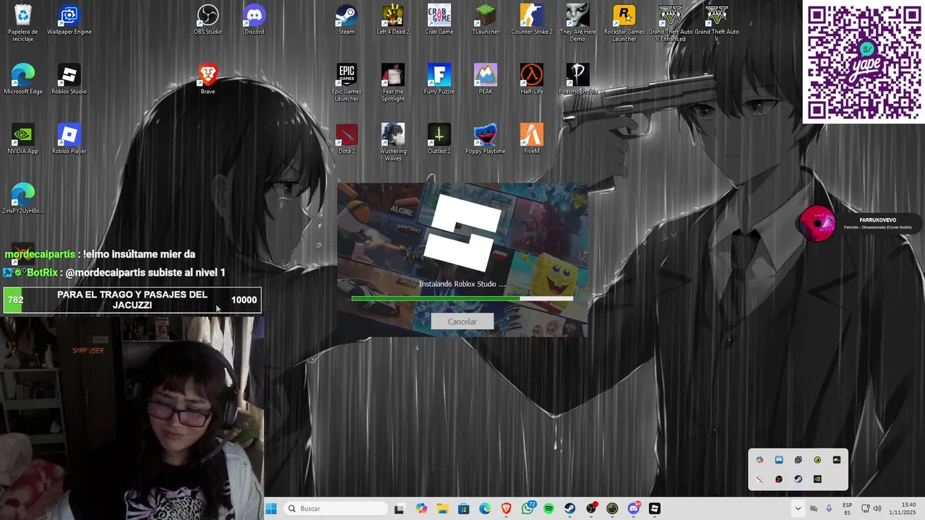Screen dimensions: 925x520
Task: Open the Windows Start menu
Action: click(271, 508)
